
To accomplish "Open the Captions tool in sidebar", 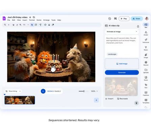I will (146, 94).
